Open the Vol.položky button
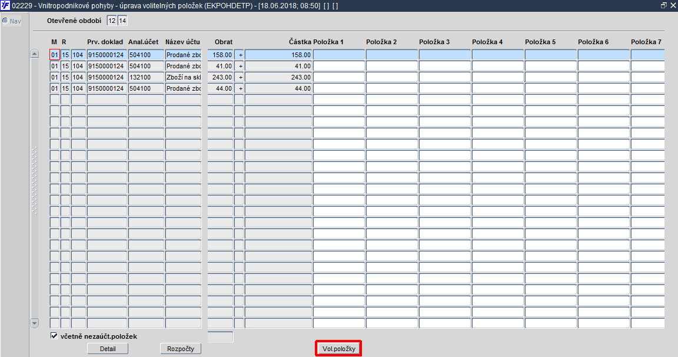Image resolution: width=678 pixels, height=357 pixels. click(x=338, y=349)
